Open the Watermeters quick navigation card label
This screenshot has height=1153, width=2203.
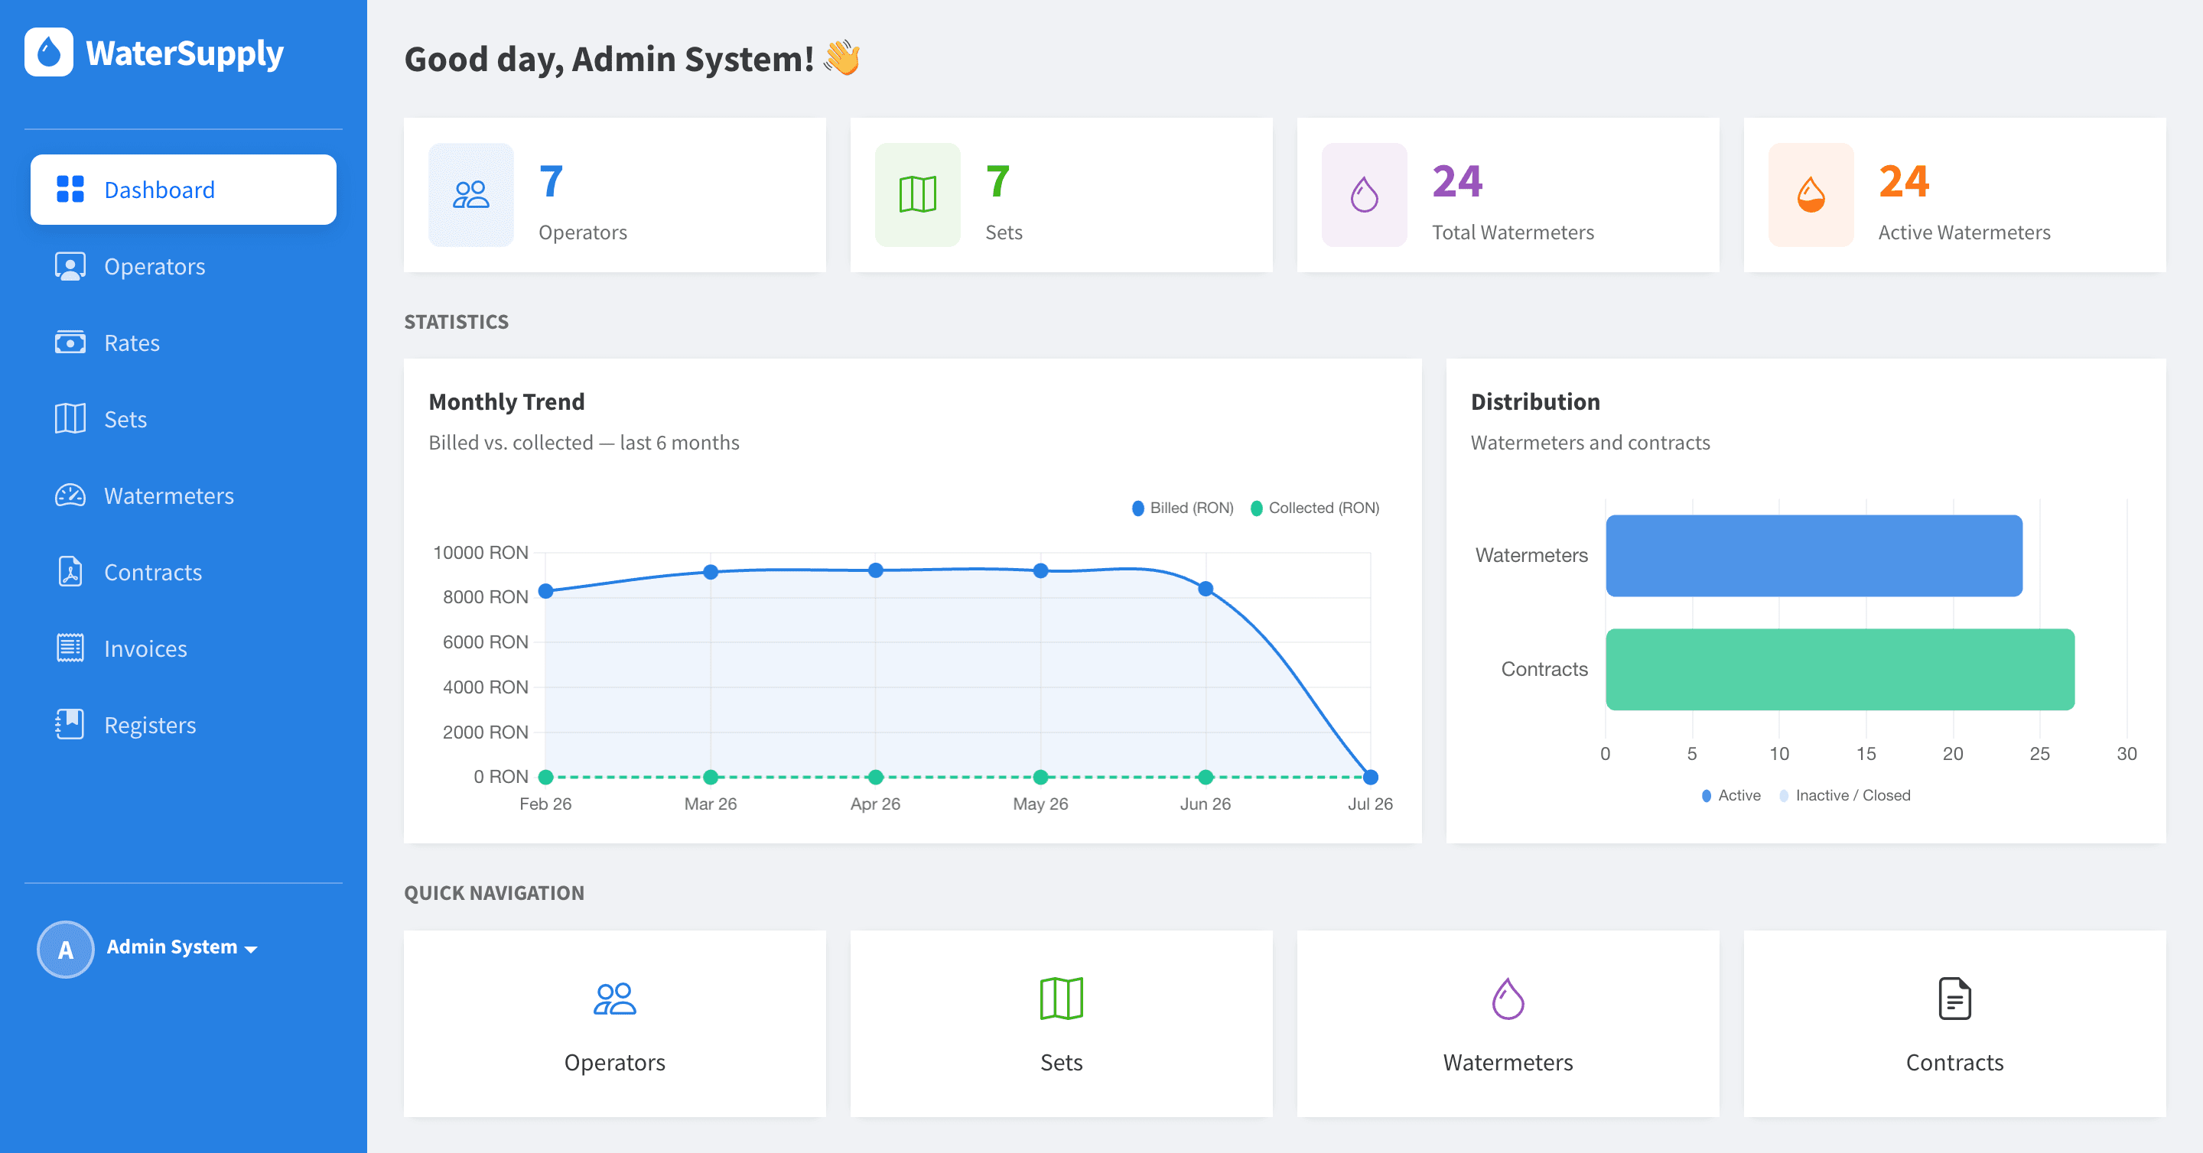[1508, 1061]
